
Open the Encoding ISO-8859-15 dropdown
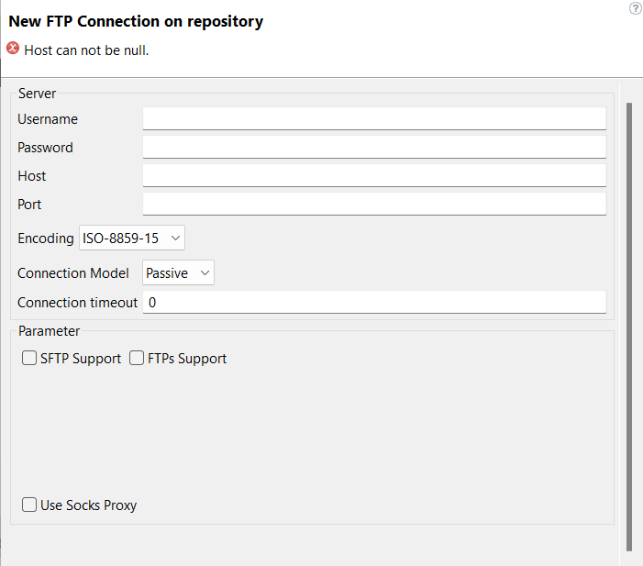pyautogui.click(x=132, y=239)
